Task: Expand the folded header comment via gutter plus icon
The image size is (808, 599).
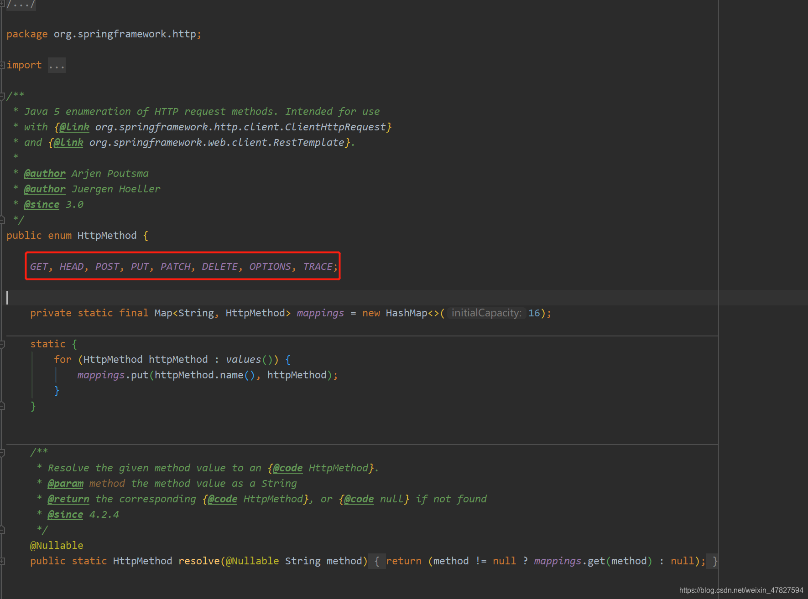Action: click(2, 3)
